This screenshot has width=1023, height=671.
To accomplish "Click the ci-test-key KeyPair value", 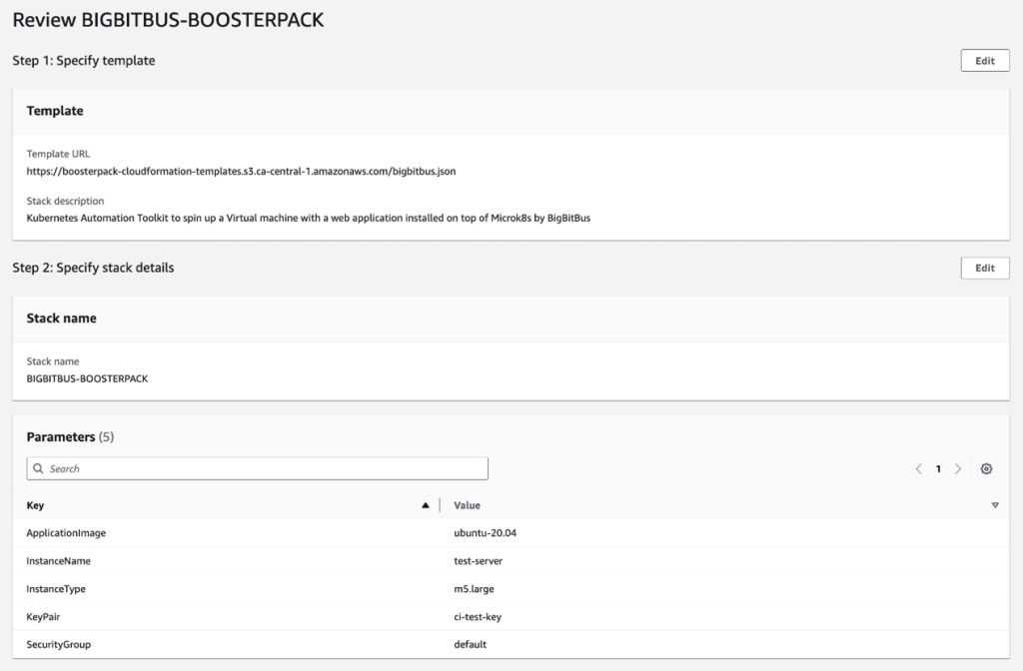I will pos(478,617).
